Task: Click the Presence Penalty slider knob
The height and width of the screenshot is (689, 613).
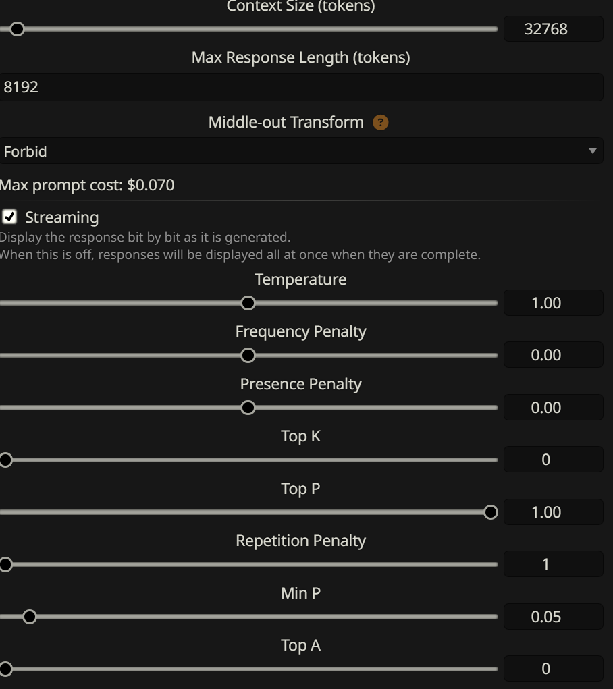Action: [x=248, y=408]
